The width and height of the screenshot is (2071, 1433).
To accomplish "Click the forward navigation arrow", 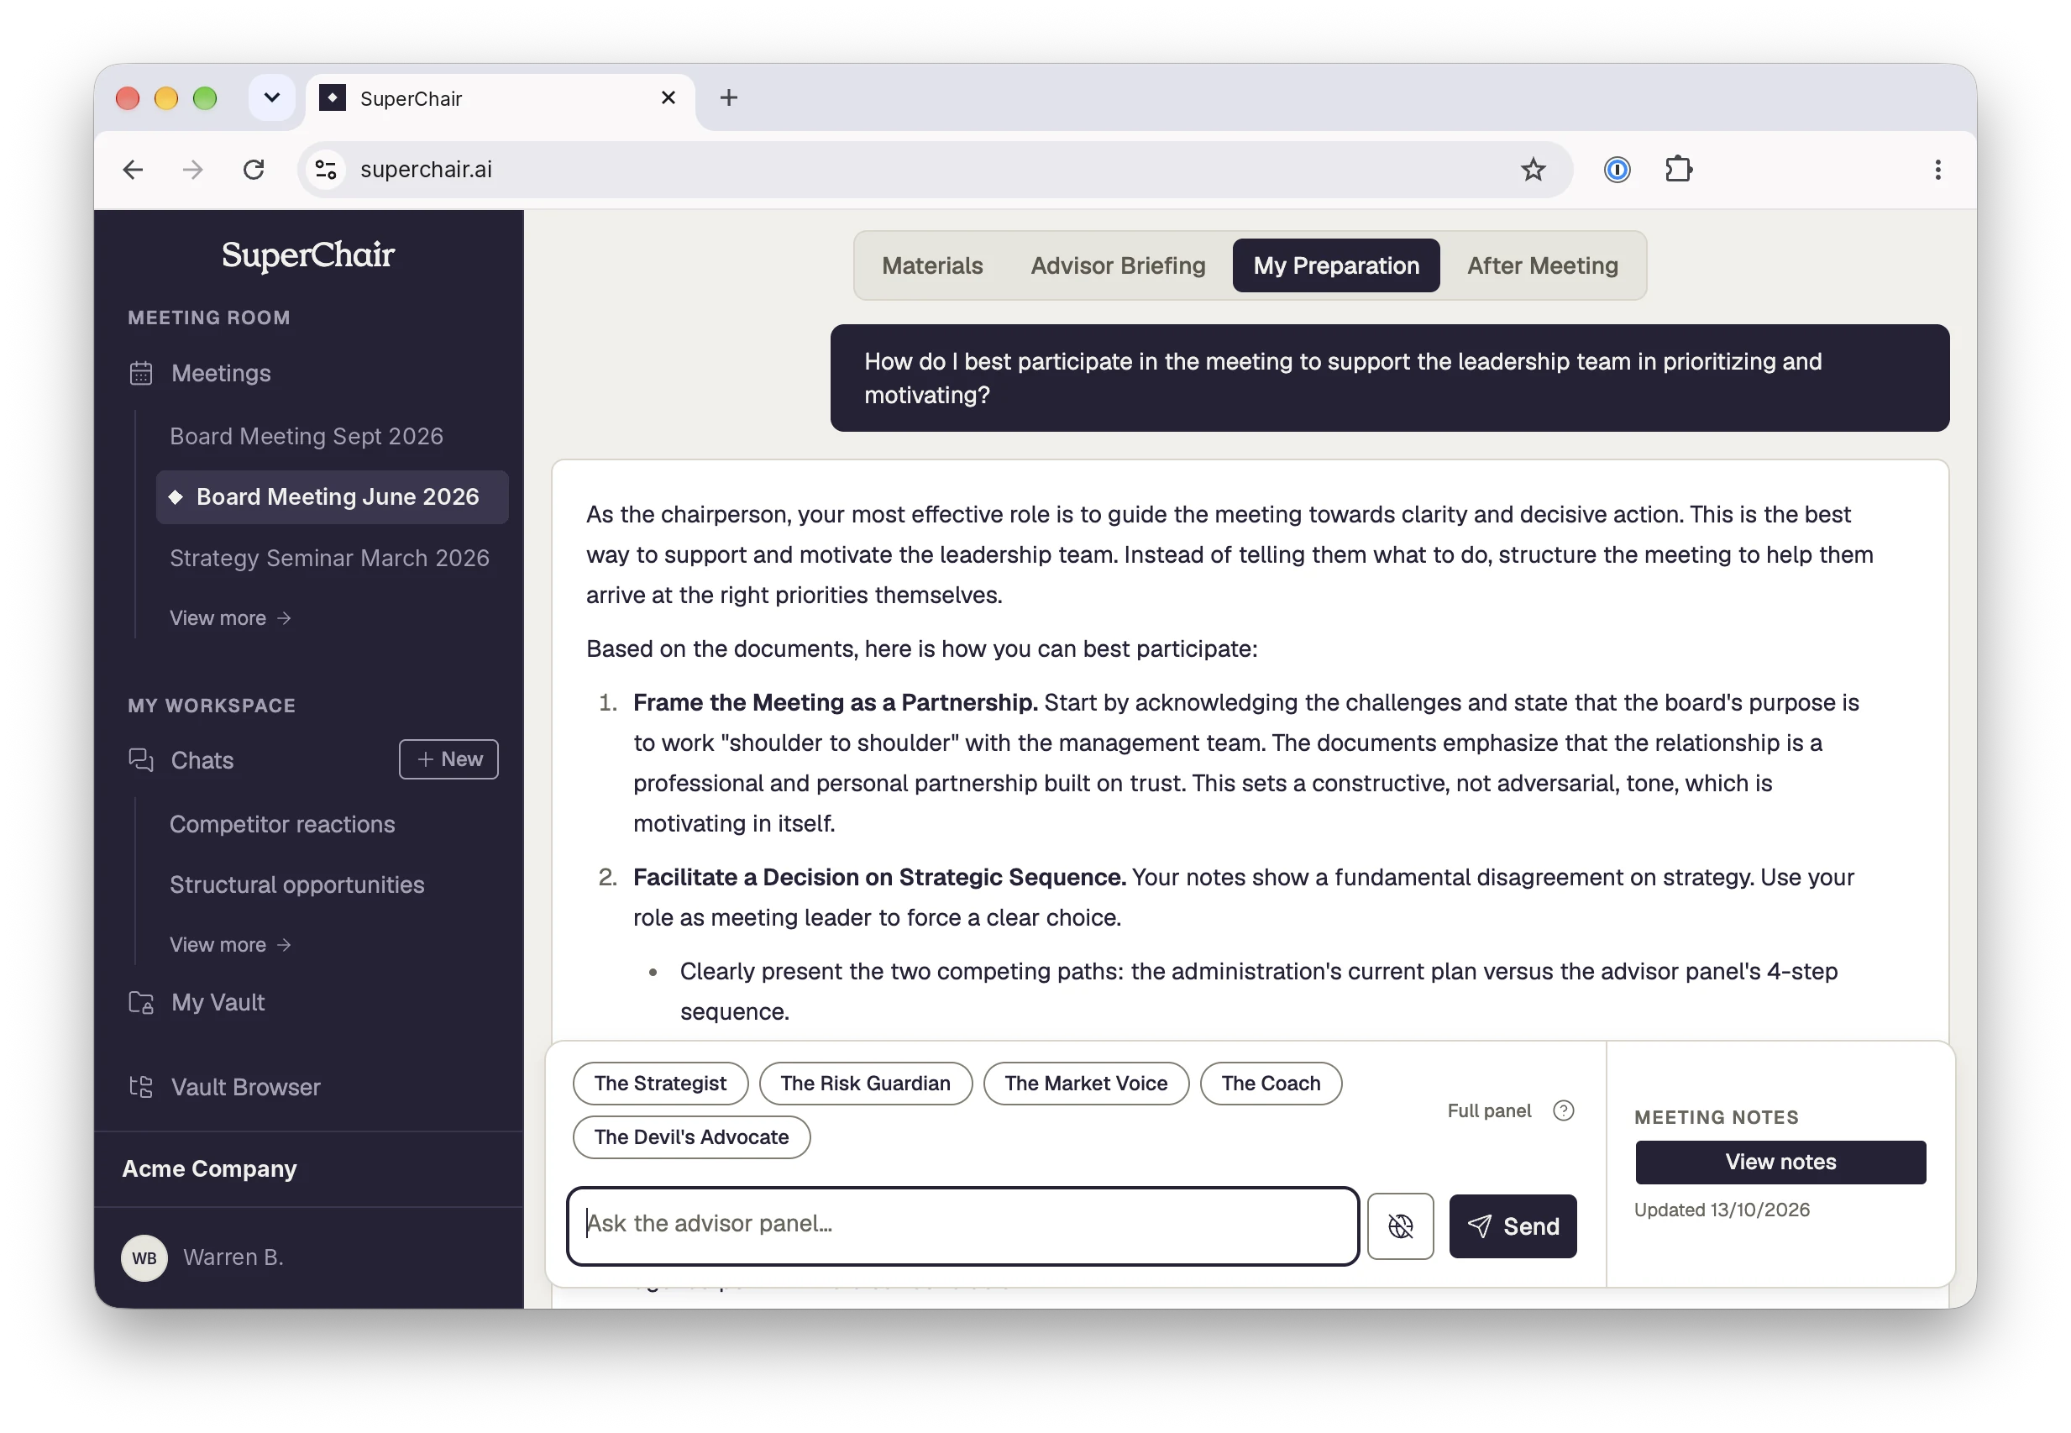I will pos(192,169).
